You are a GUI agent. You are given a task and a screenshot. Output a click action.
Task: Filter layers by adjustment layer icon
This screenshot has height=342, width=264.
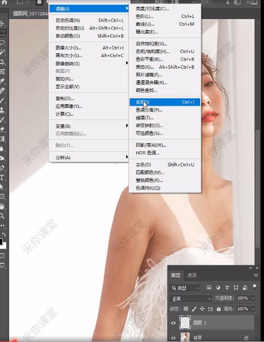coord(218,288)
